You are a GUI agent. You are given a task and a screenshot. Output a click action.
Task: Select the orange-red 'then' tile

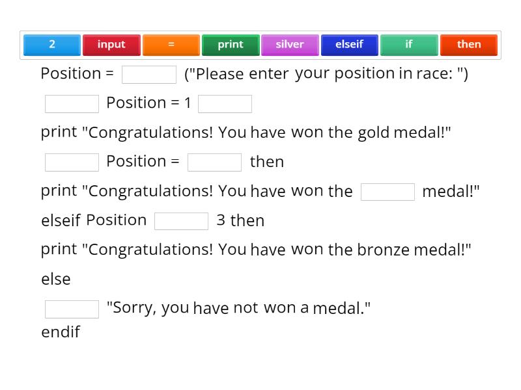tap(468, 45)
